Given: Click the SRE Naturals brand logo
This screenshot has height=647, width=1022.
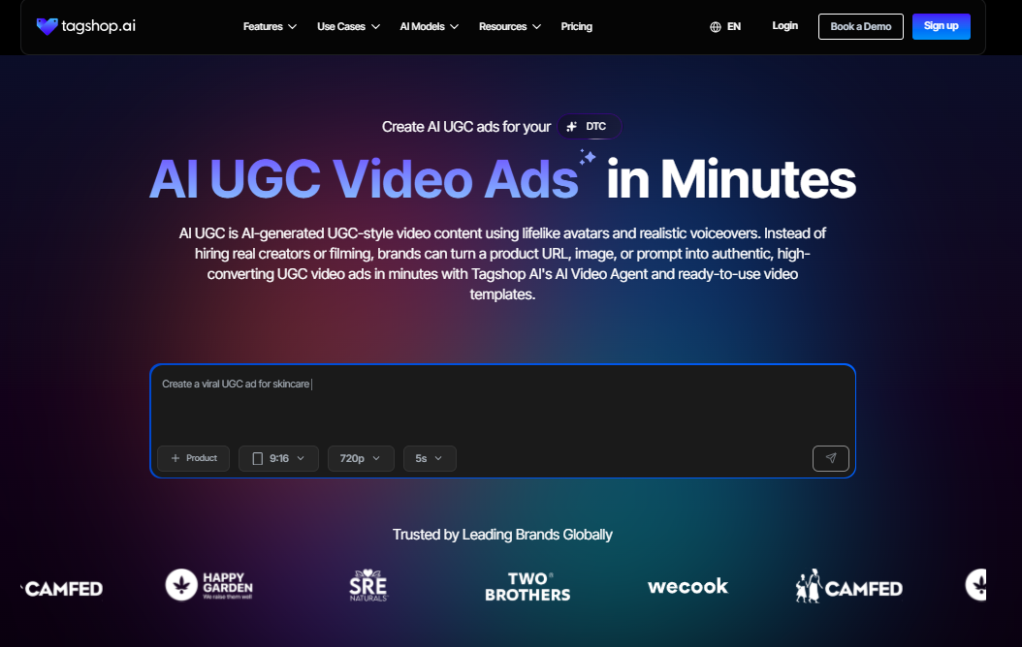Looking at the screenshot, I should coord(368,585).
